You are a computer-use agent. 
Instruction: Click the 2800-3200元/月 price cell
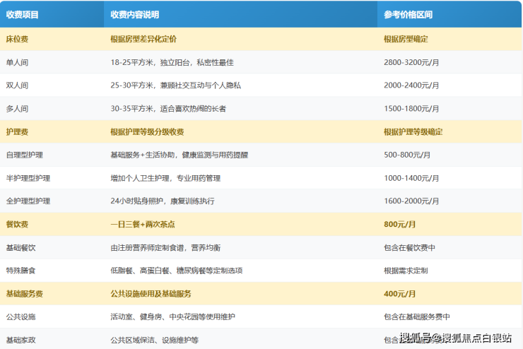click(411, 62)
